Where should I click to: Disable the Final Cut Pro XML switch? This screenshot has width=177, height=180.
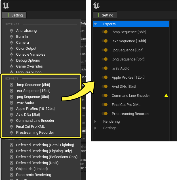pyautogui.click(x=104, y=104)
